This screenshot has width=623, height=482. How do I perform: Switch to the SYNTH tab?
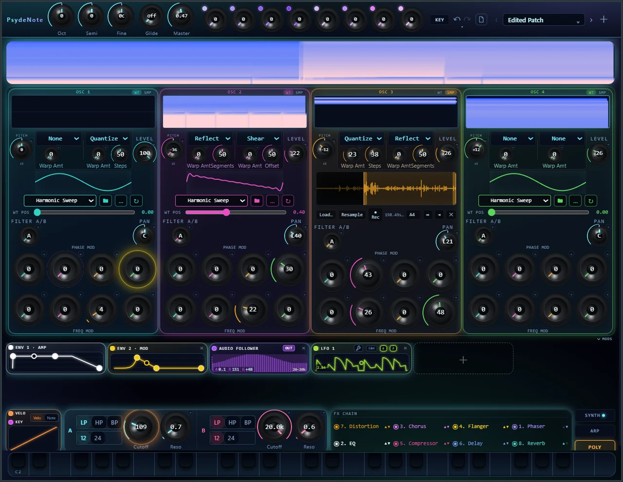595,415
